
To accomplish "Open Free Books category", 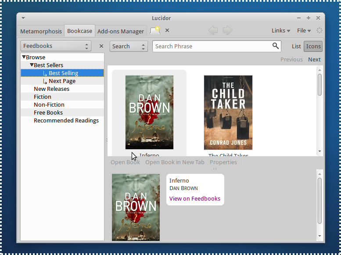I will pyautogui.click(x=48, y=112).
